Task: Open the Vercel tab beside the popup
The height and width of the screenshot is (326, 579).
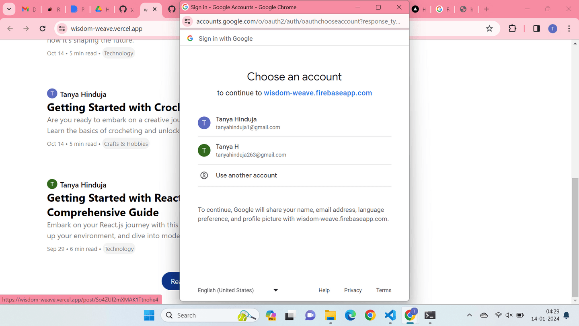Action: (419, 9)
